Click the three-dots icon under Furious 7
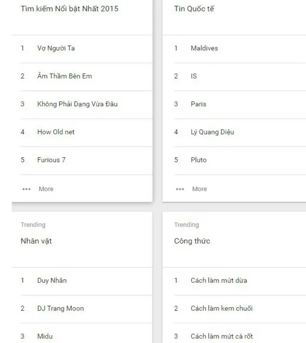This screenshot has width=306, height=343. coord(26,189)
